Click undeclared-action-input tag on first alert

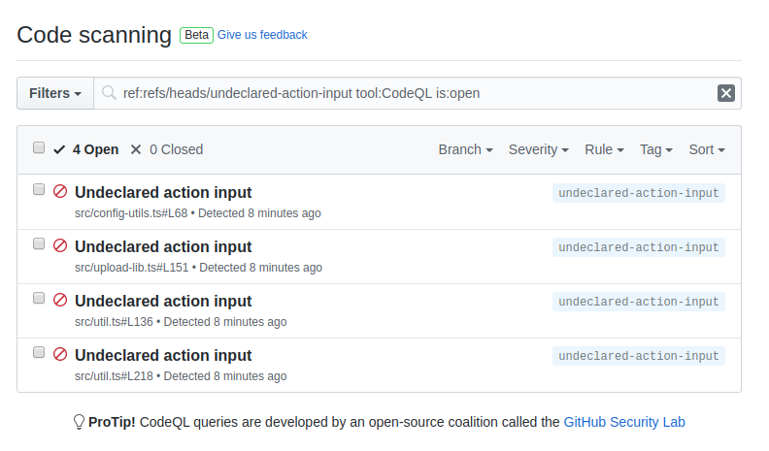(639, 193)
